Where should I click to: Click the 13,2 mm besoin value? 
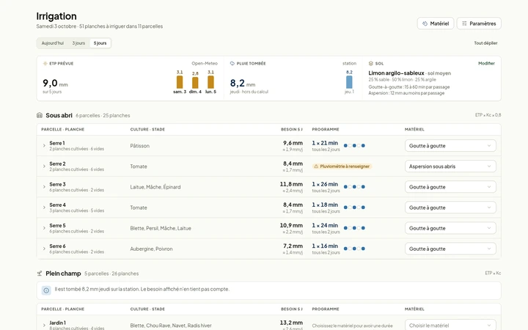(291, 323)
